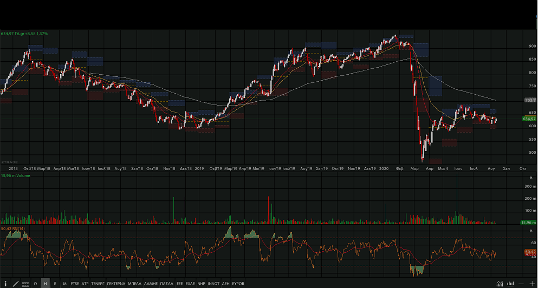
Task: Zoom in using the plus icon
Action: pyautogui.click(x=531, y=284)
